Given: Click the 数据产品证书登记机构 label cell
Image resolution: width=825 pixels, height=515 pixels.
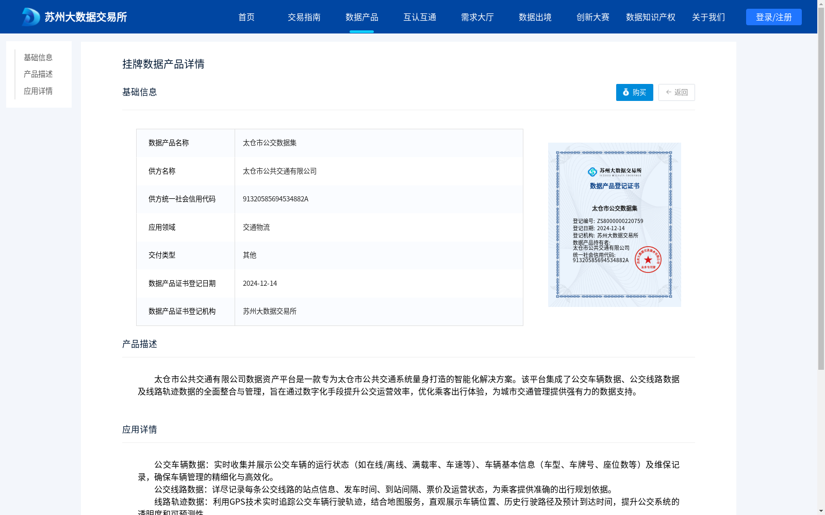Looking at the screenshot, I should (x=186, y=312).
